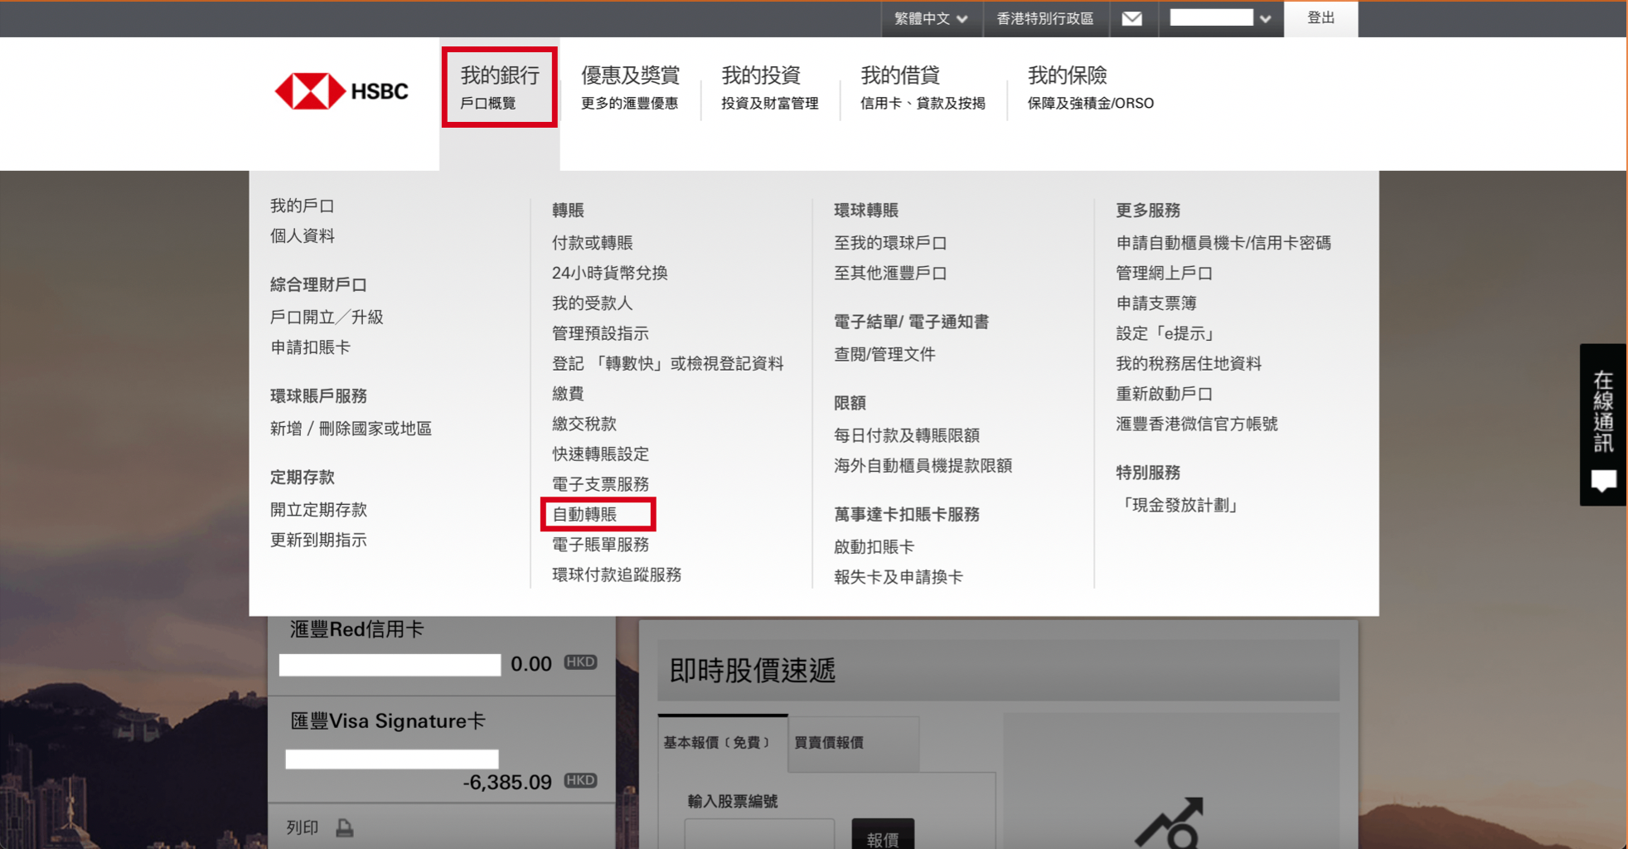Image resolution: width=1628 pixels, height=849 pixels.
Task: Click 海外自動櫃員機提款限額
Action: pos(923,466)
